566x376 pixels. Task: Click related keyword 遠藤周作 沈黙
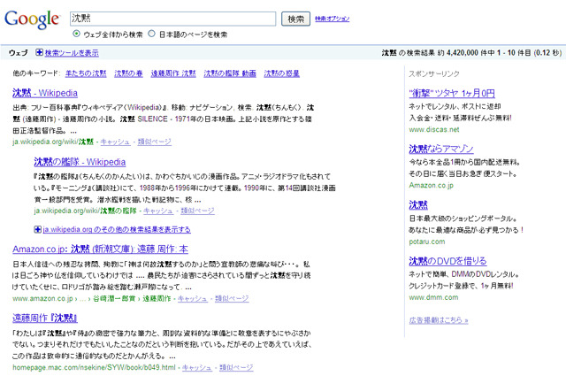click(x=173, y=73)
